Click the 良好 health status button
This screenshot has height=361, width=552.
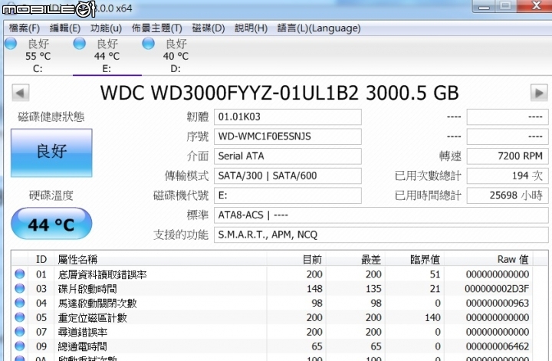tap(51, 153)
